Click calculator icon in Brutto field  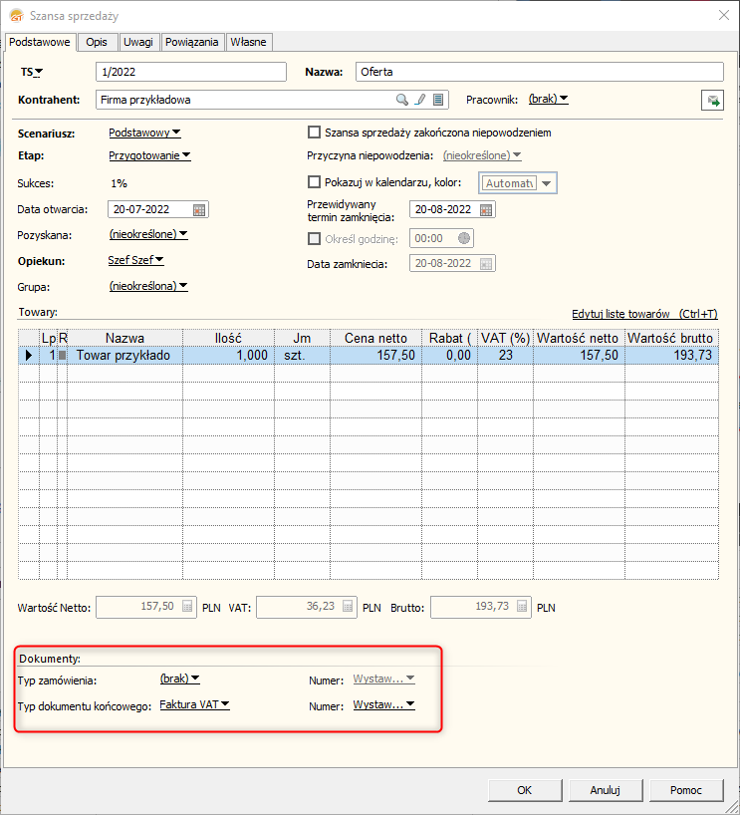coord(522,607)
